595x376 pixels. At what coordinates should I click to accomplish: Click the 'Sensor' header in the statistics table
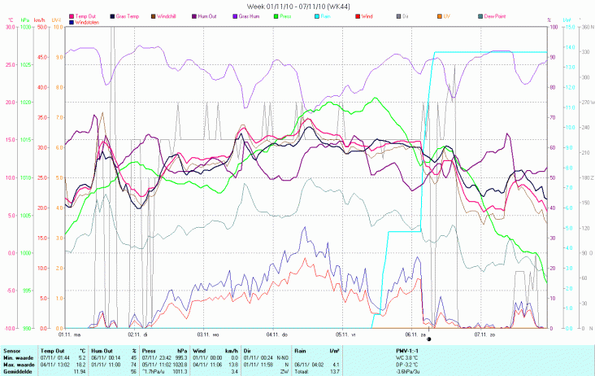point(11,351)
